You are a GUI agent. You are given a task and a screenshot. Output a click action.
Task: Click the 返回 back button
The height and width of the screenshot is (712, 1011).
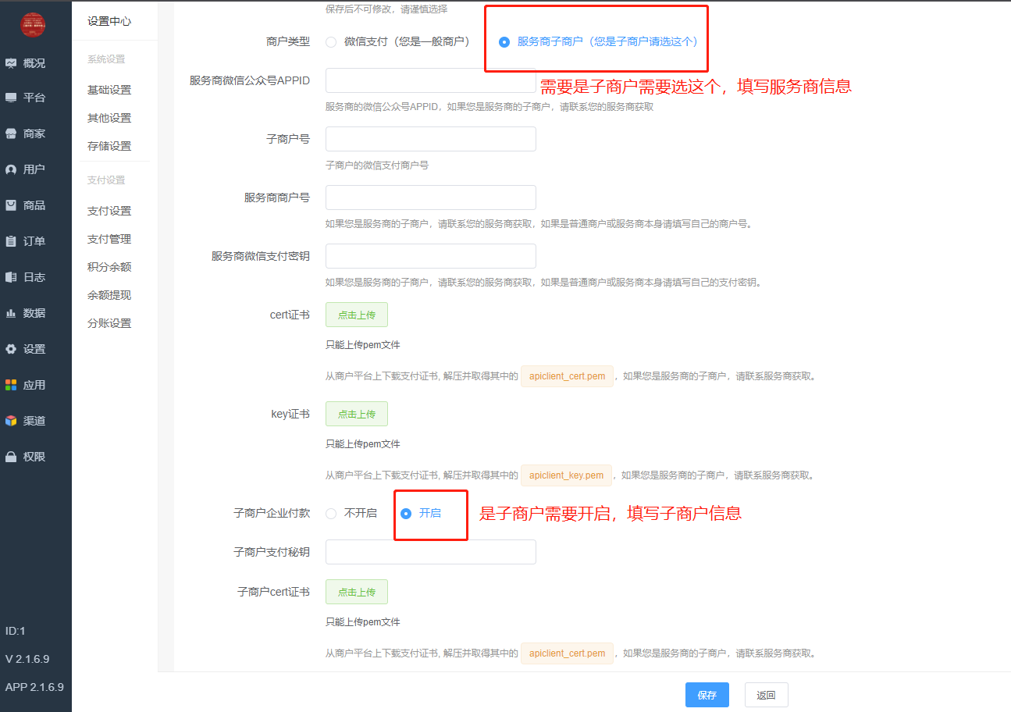coord(766,695)
